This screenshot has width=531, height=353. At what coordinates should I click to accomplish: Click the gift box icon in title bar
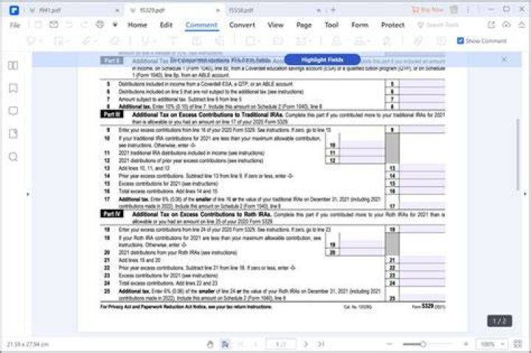point(454,10)
